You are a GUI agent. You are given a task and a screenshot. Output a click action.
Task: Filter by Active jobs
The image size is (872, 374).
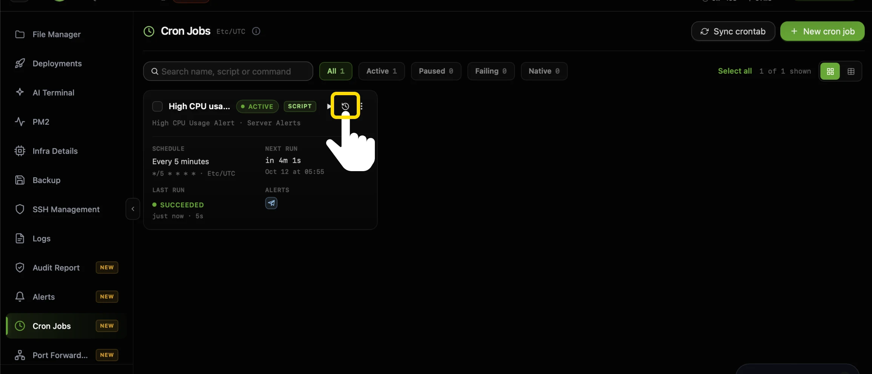click(x=382, y=71)
